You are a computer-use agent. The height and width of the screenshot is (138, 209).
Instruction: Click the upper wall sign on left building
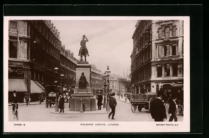(x=13, y=31)
